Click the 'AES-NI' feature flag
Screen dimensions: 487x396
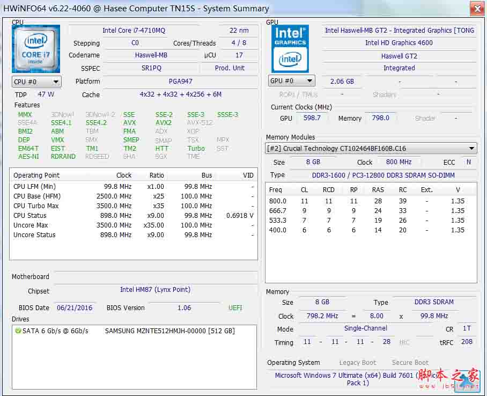coord(28,156)
